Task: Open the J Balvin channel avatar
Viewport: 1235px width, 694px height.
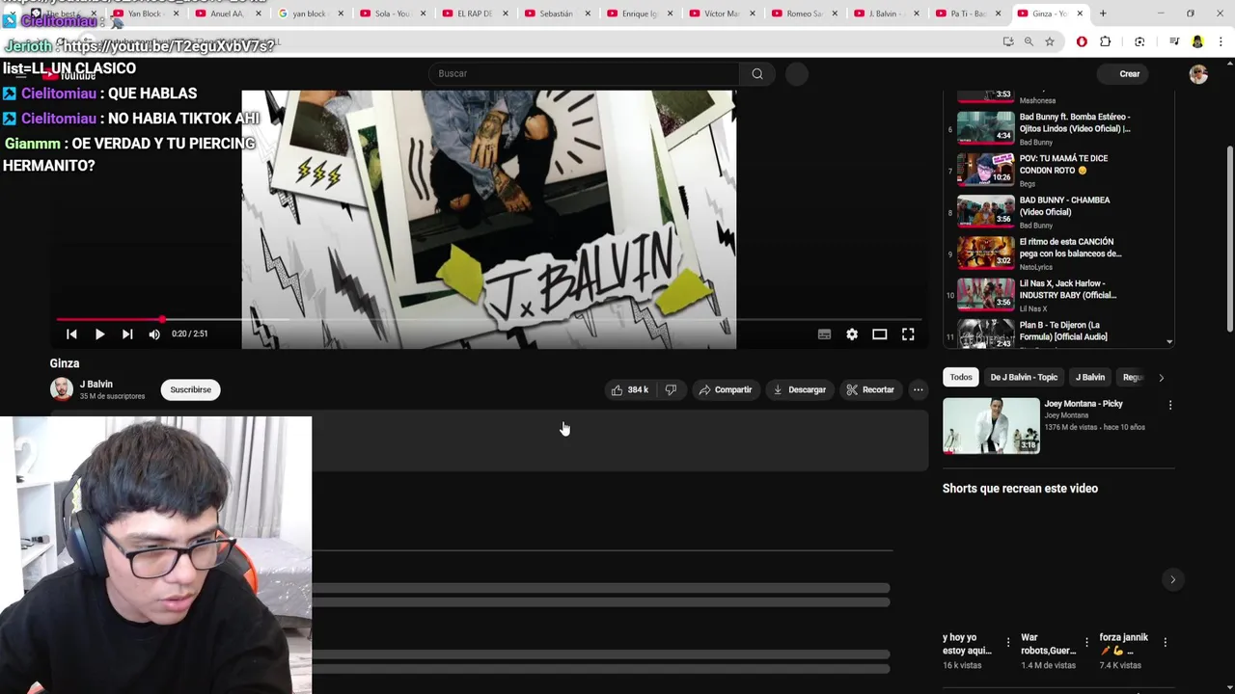Action: 62,389
